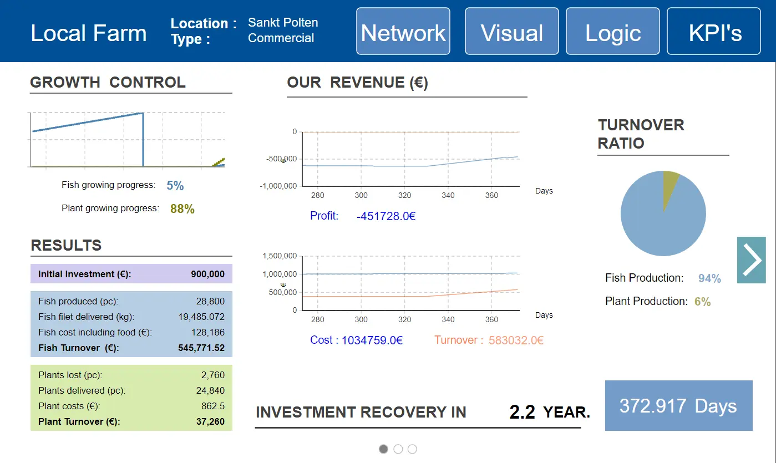The width and height of the screenshot is (776, 463).
Task: Select the third pagination dot
Action: [412, 449]
